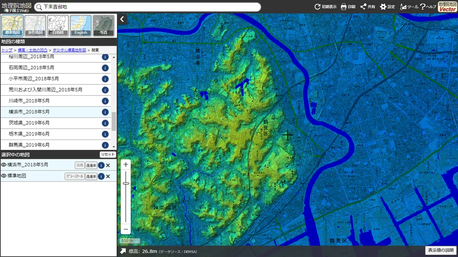The width and height of the screenshot is (458, 257).
Task: Show info for selected 標準地図 layer
Action: click(x=101, y=176)
